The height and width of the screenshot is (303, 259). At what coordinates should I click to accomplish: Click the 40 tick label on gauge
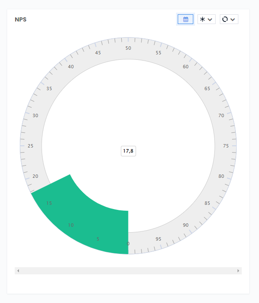point(71,67)
